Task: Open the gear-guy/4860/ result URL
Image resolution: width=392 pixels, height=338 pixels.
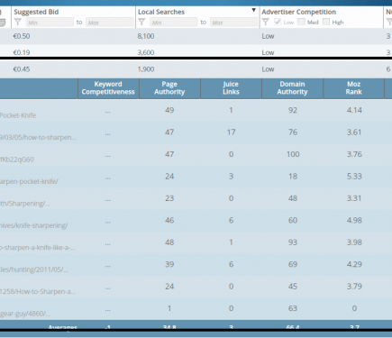Action: pos(25,314)
